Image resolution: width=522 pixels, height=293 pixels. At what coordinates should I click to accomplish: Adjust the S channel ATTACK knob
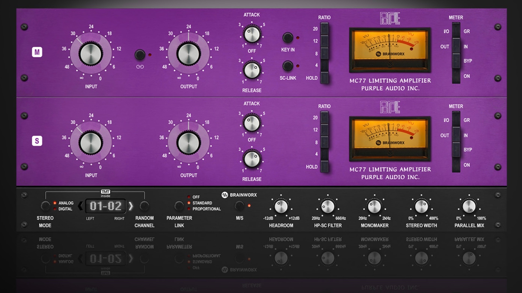[x=252, y=123]
